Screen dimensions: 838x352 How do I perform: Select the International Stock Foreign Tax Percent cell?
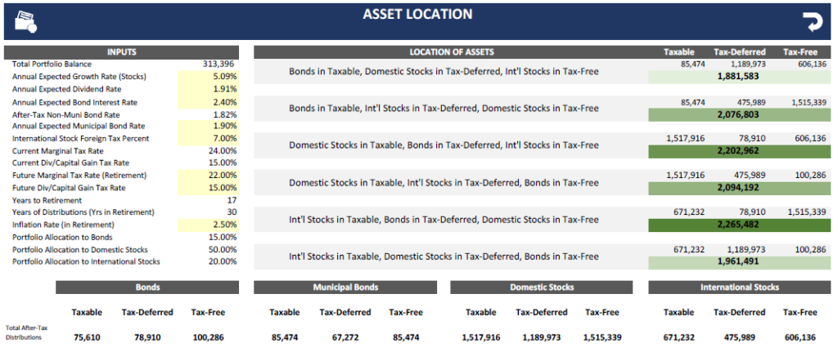pos(209,139)
